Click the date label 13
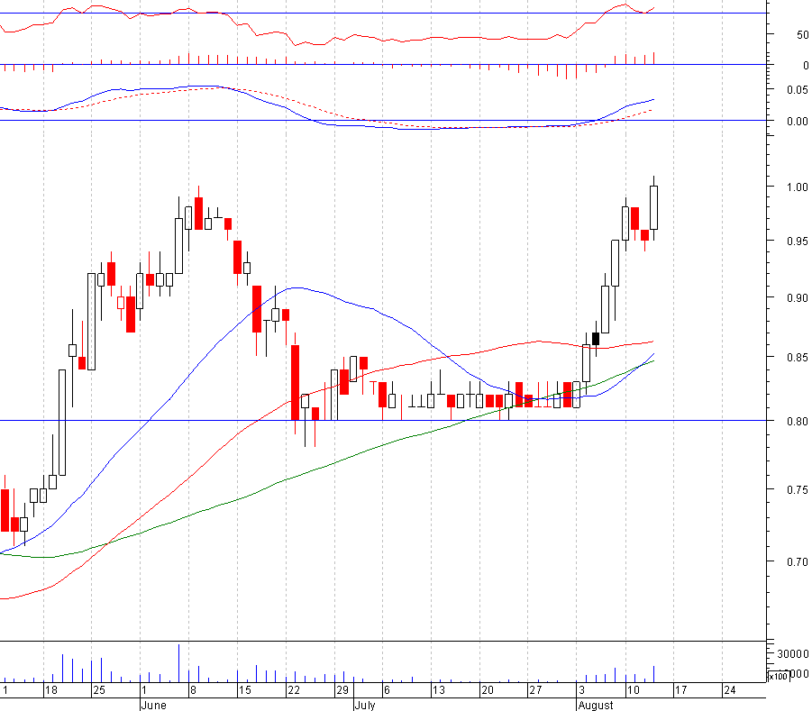The width and height of the screenshot is (812, 711). tap(439, 690)
